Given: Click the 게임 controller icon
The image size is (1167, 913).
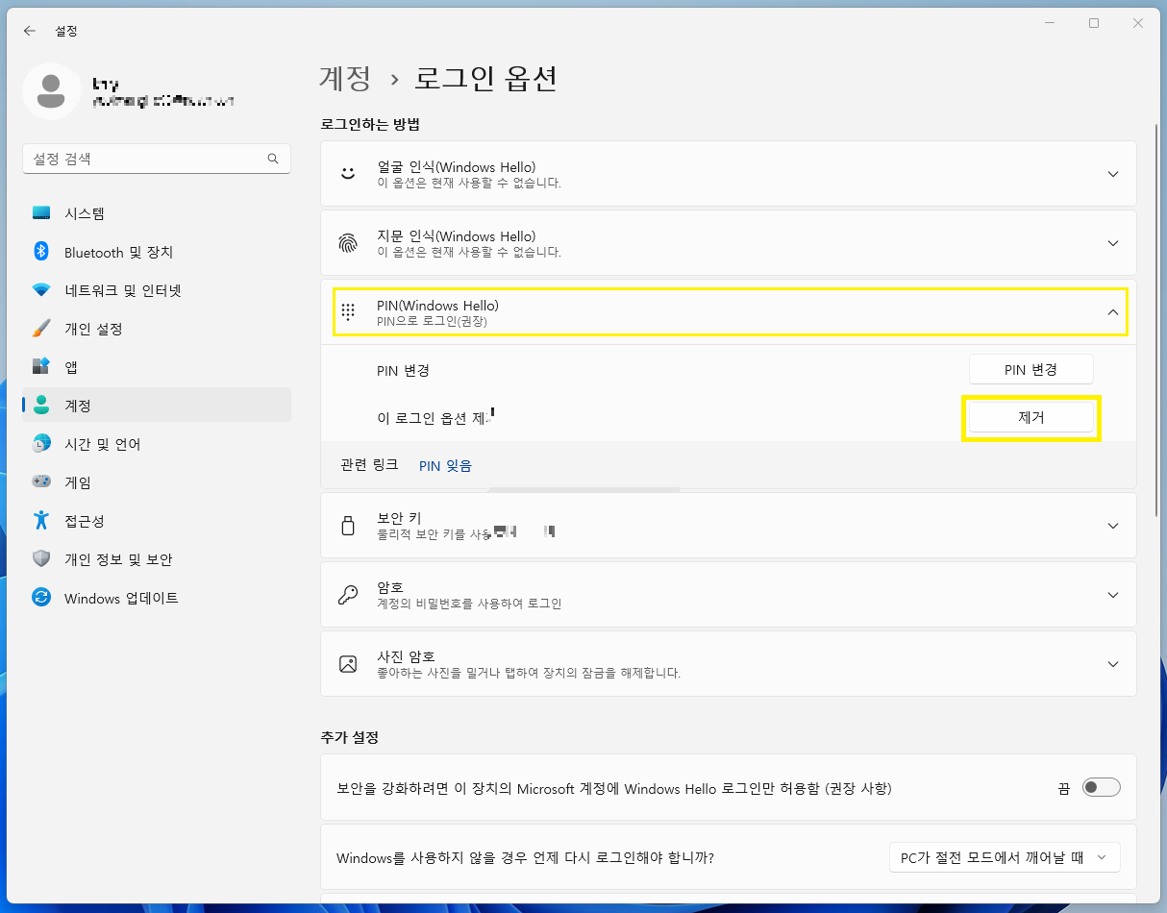Looking at the screenshot, I should click(x=40, y=482).
